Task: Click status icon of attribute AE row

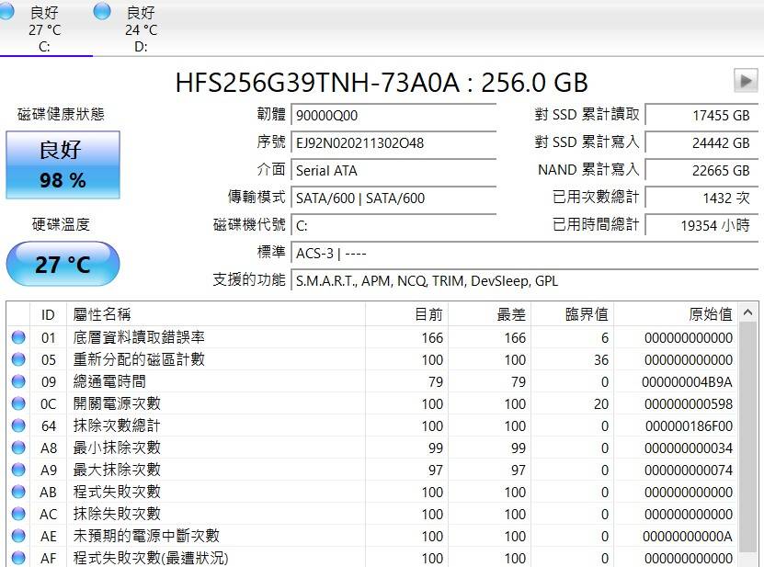Action: tap(17, 537)
